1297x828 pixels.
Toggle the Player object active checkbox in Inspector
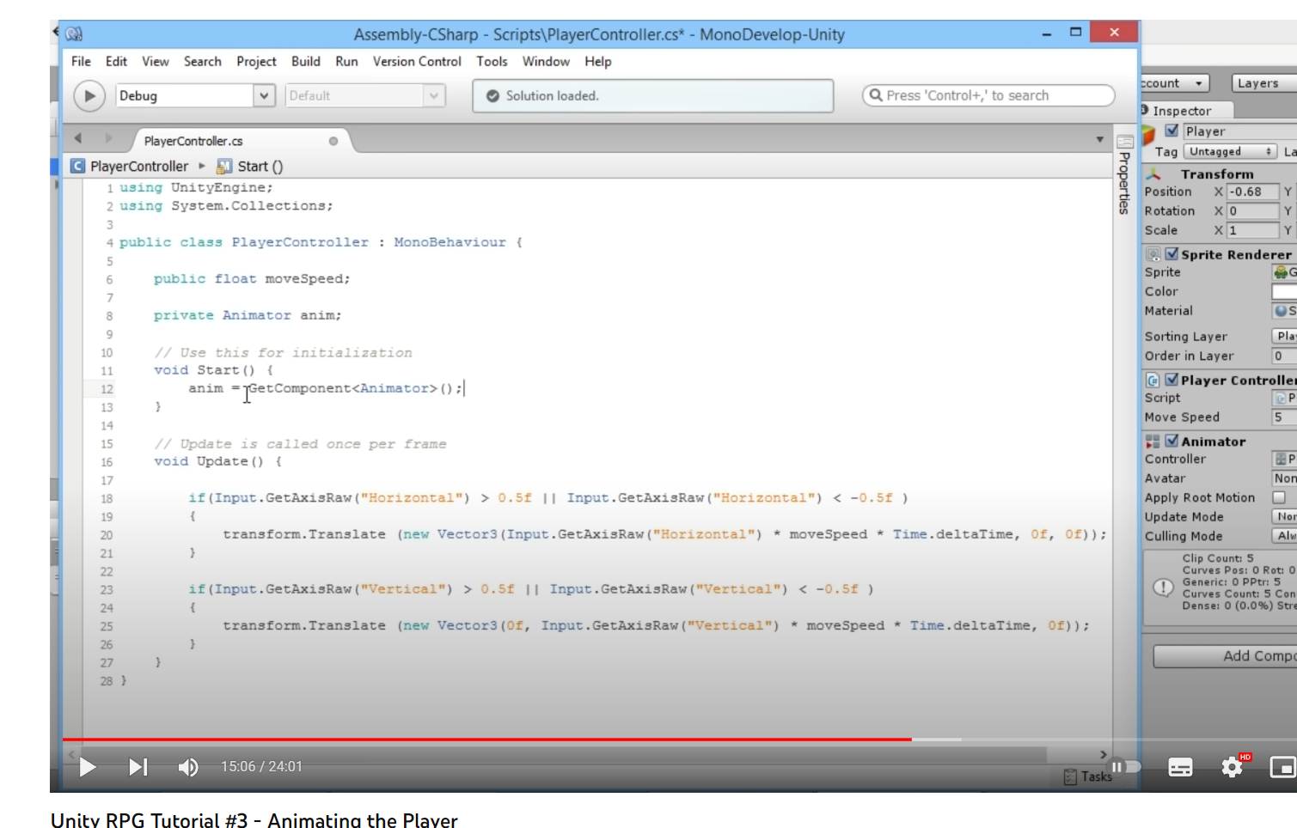[1172, 131]
